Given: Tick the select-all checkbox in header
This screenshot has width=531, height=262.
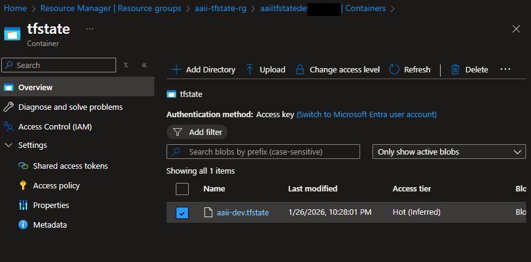Looking at the screenshot, I should click(x=182, y=189).
